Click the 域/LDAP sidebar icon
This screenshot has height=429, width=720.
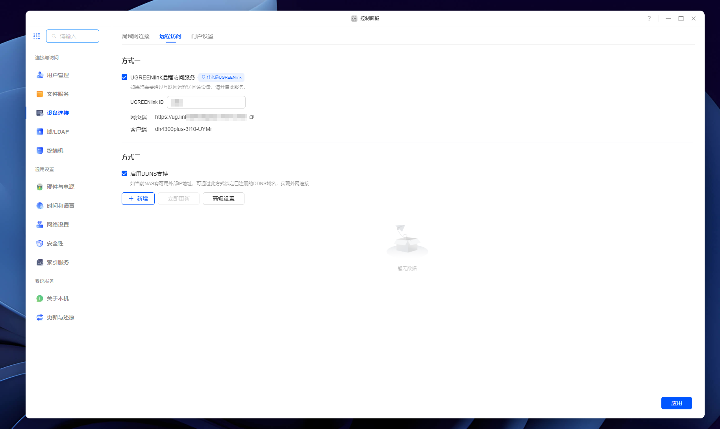tap(40, 132)
